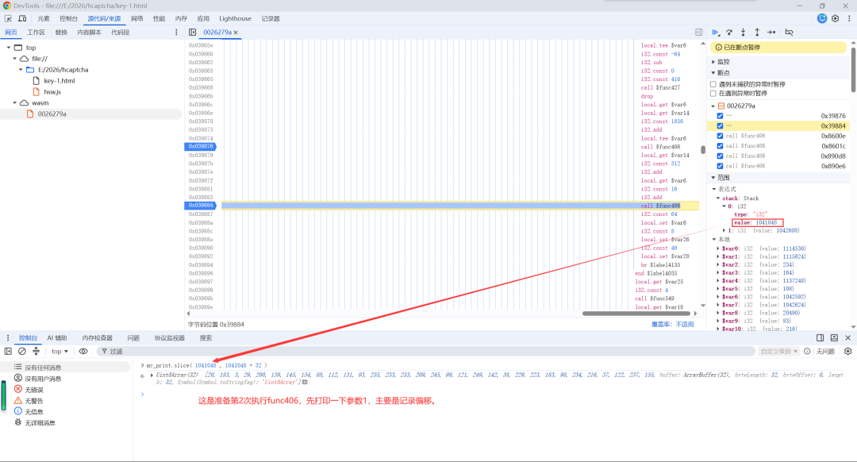
Task: Step into the next function call
Action: tap(743, 33)
